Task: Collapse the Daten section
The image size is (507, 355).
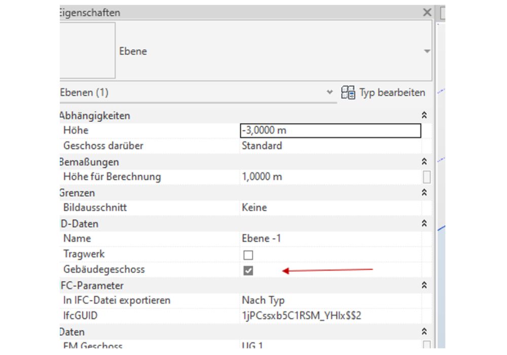Action: (424, 331)
